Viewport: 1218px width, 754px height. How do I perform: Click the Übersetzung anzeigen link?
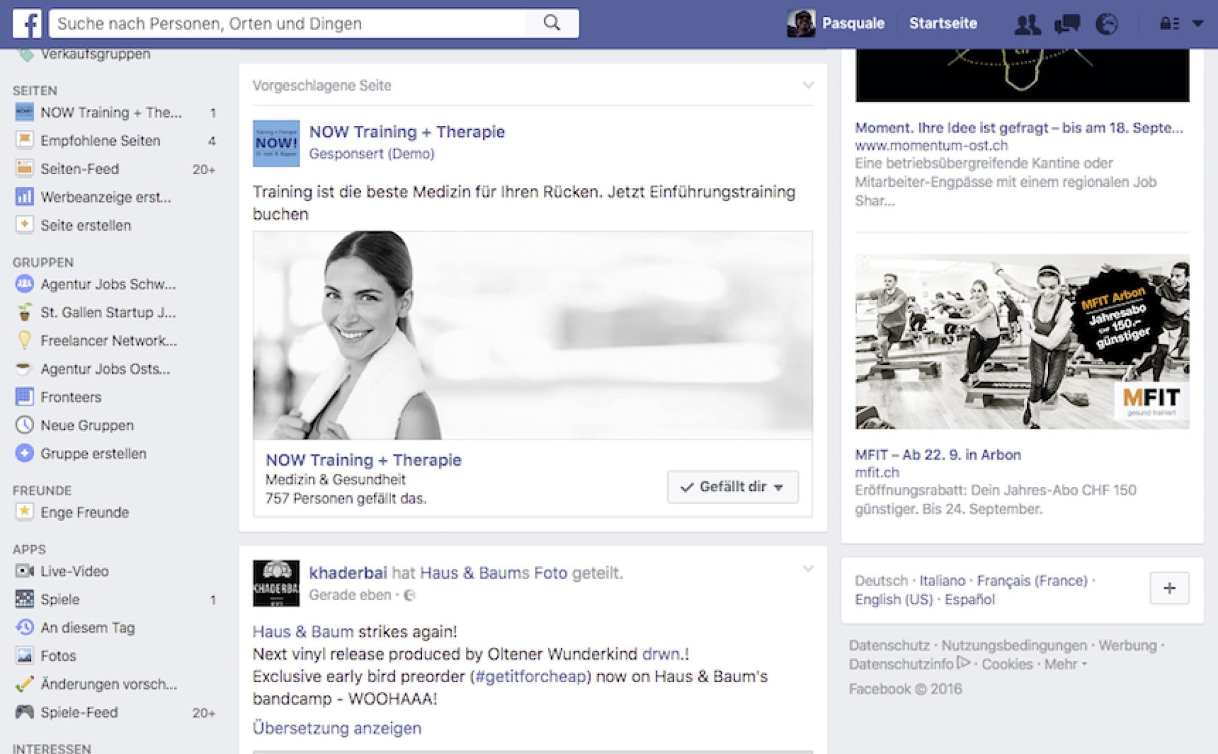337,728
